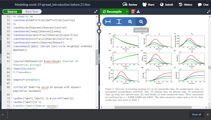Download the compiled PDF
Image resolution: width=211 pixels, height=120 pixels.
coord(138,12)
